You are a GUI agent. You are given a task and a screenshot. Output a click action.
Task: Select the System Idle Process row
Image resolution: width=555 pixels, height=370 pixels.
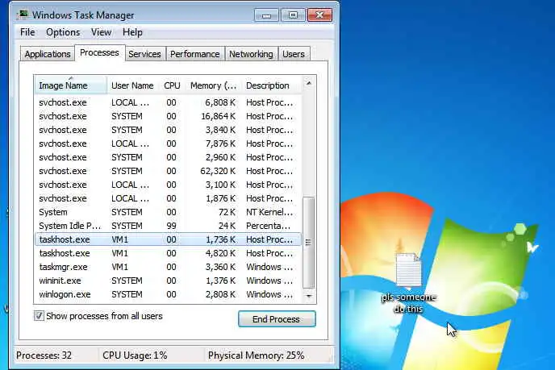168,226
